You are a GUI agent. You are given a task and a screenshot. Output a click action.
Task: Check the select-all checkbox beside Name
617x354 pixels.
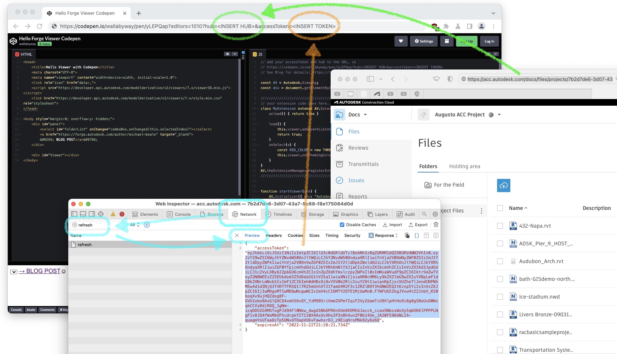(x=500, y=208)
